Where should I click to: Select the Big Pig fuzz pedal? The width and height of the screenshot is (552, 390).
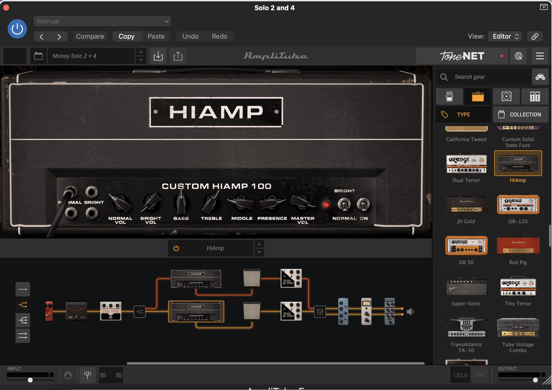point(111,311)
